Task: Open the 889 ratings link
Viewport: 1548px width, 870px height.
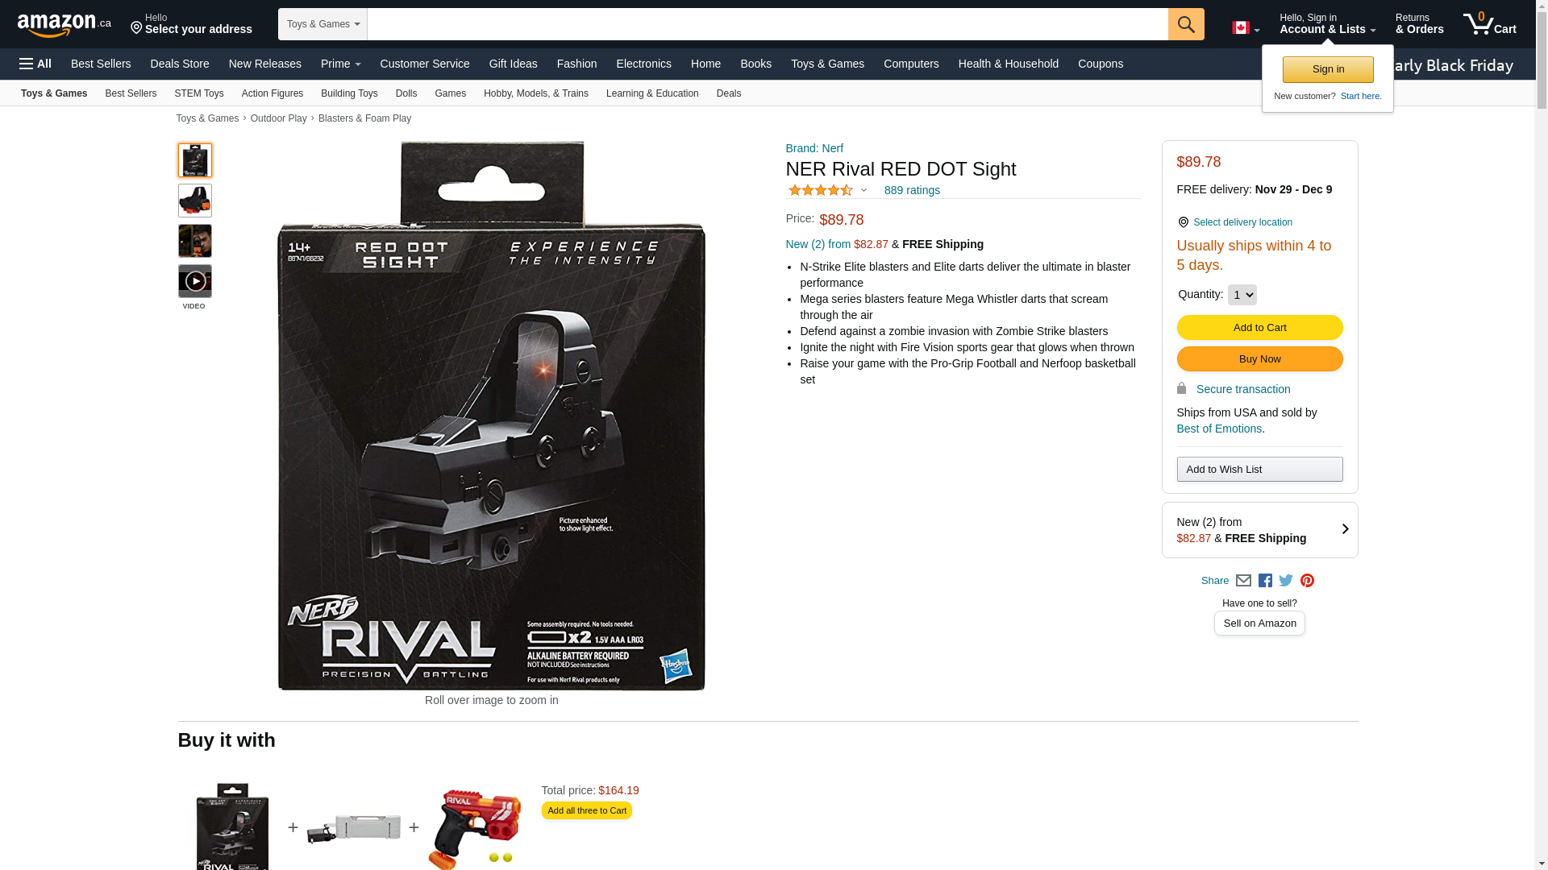Action: [x=912, y=191]
